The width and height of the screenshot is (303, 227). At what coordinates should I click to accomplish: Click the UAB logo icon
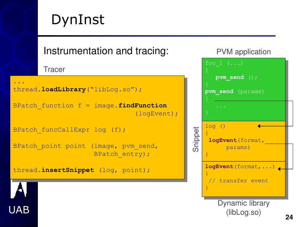click(19, 189)
